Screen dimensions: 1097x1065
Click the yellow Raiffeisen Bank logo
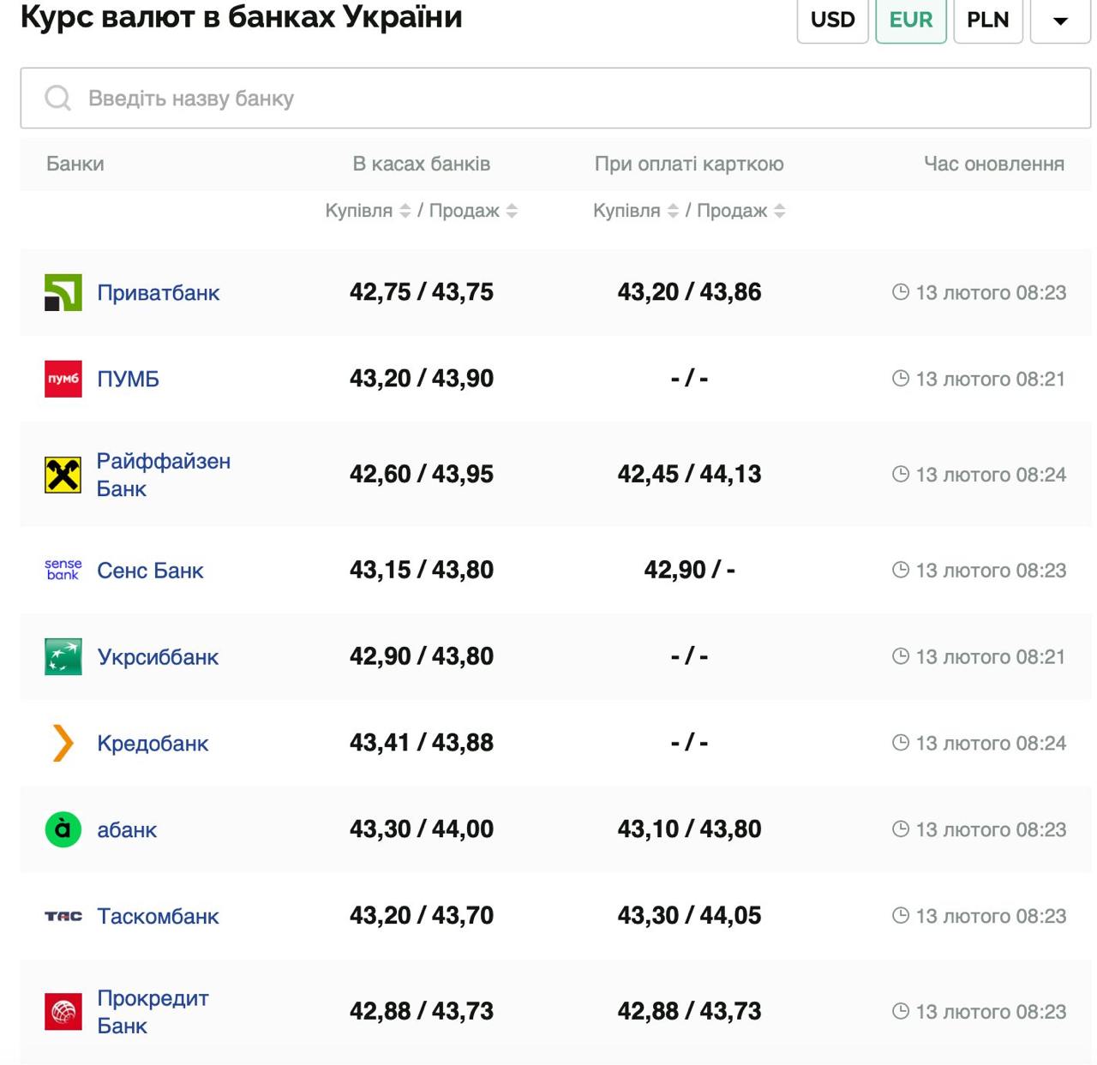point(63,475)
